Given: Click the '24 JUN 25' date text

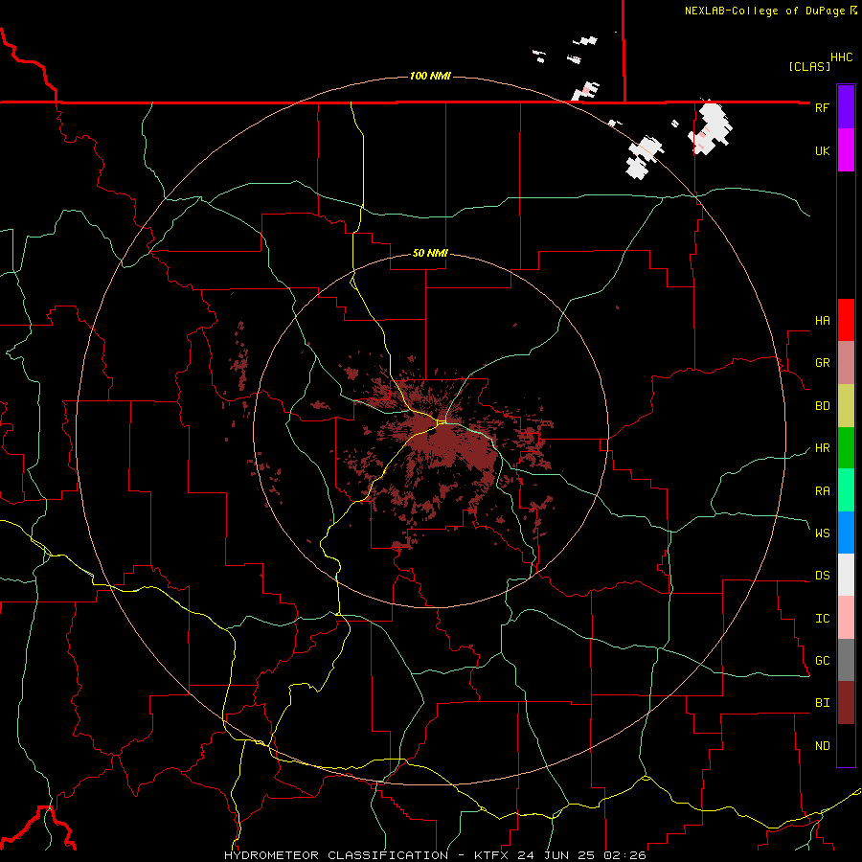Looking at the screenshot, I should point(558,855).
